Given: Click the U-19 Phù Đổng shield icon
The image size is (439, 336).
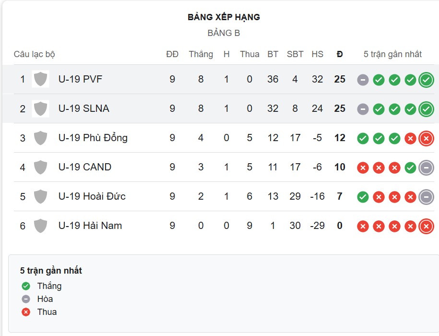Looking at the screenshot, I should click(41, 138).
